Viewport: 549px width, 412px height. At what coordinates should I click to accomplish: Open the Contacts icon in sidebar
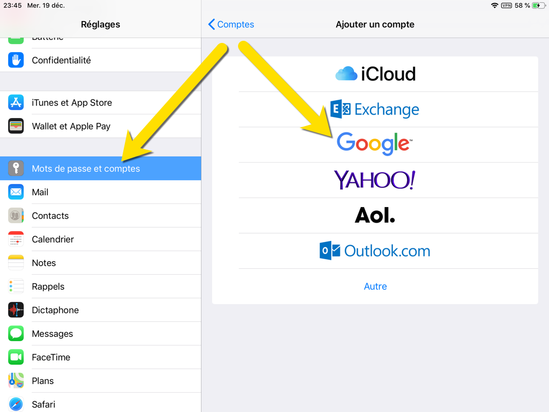click(16, 216)
